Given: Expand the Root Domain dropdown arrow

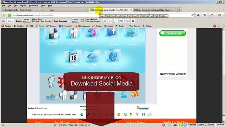Looking at the screenshot, I should pos(69,21).
